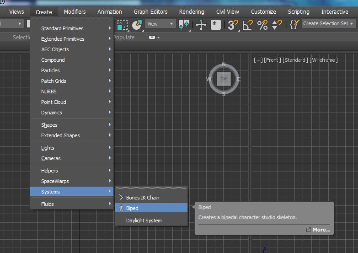
Task: Open the View reference coordinate dropdown
Action: [160, 24]
